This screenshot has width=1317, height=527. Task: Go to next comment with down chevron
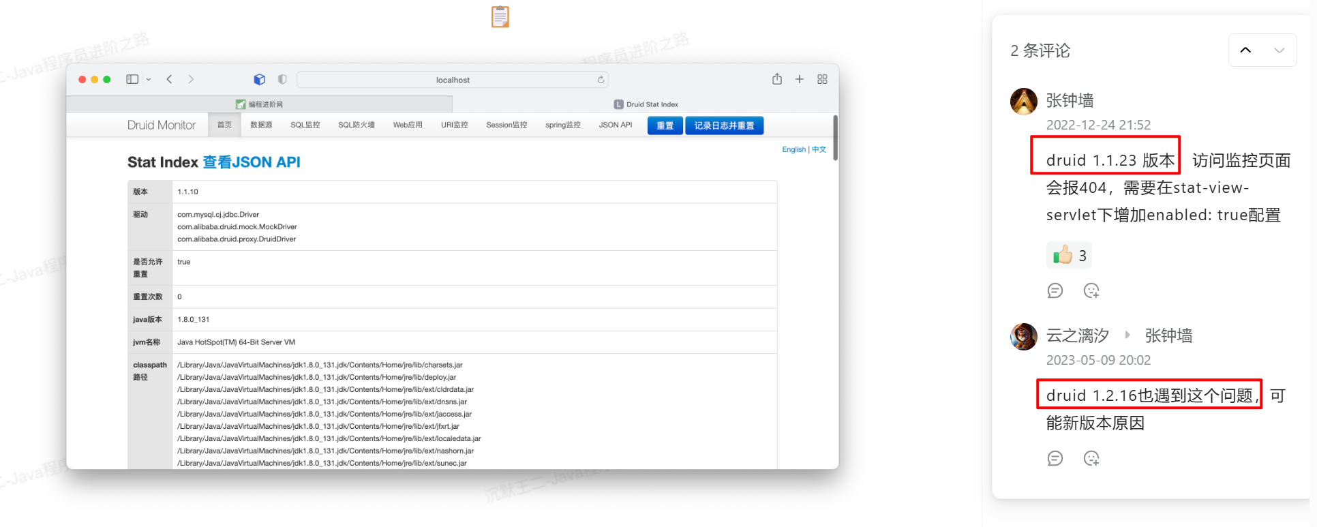click(1280, 50)
